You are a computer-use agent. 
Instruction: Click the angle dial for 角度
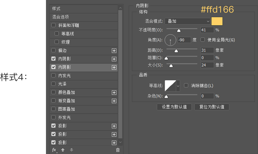point(170,40)
